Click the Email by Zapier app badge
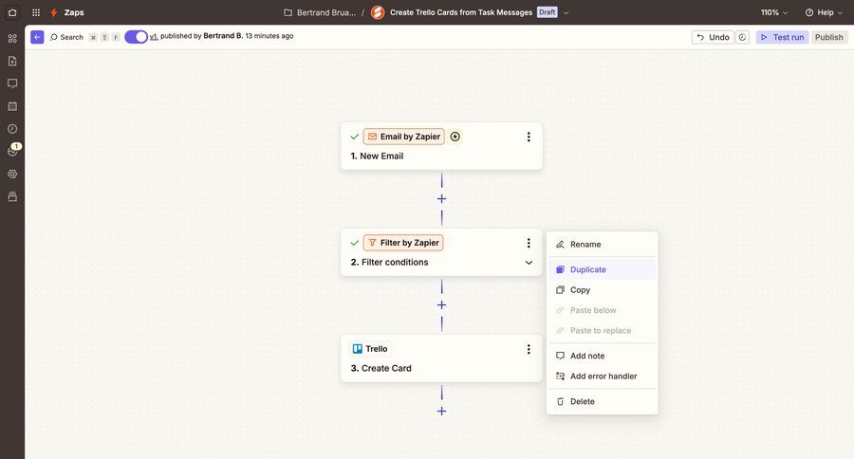The width and height of the screenshot is (854, 459). click(404, 137)
